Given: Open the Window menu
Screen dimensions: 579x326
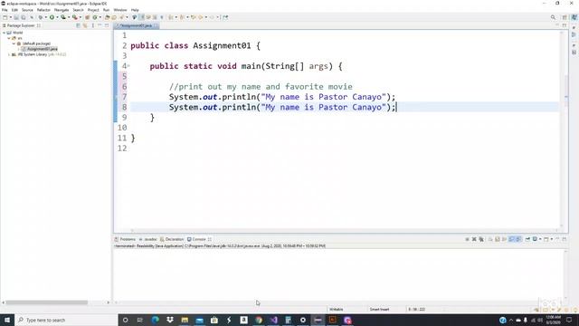Looking at the screenshot, I should click(x=120, y=10).
